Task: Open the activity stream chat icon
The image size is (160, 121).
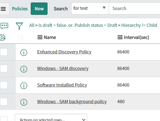Action: point(4,25)
